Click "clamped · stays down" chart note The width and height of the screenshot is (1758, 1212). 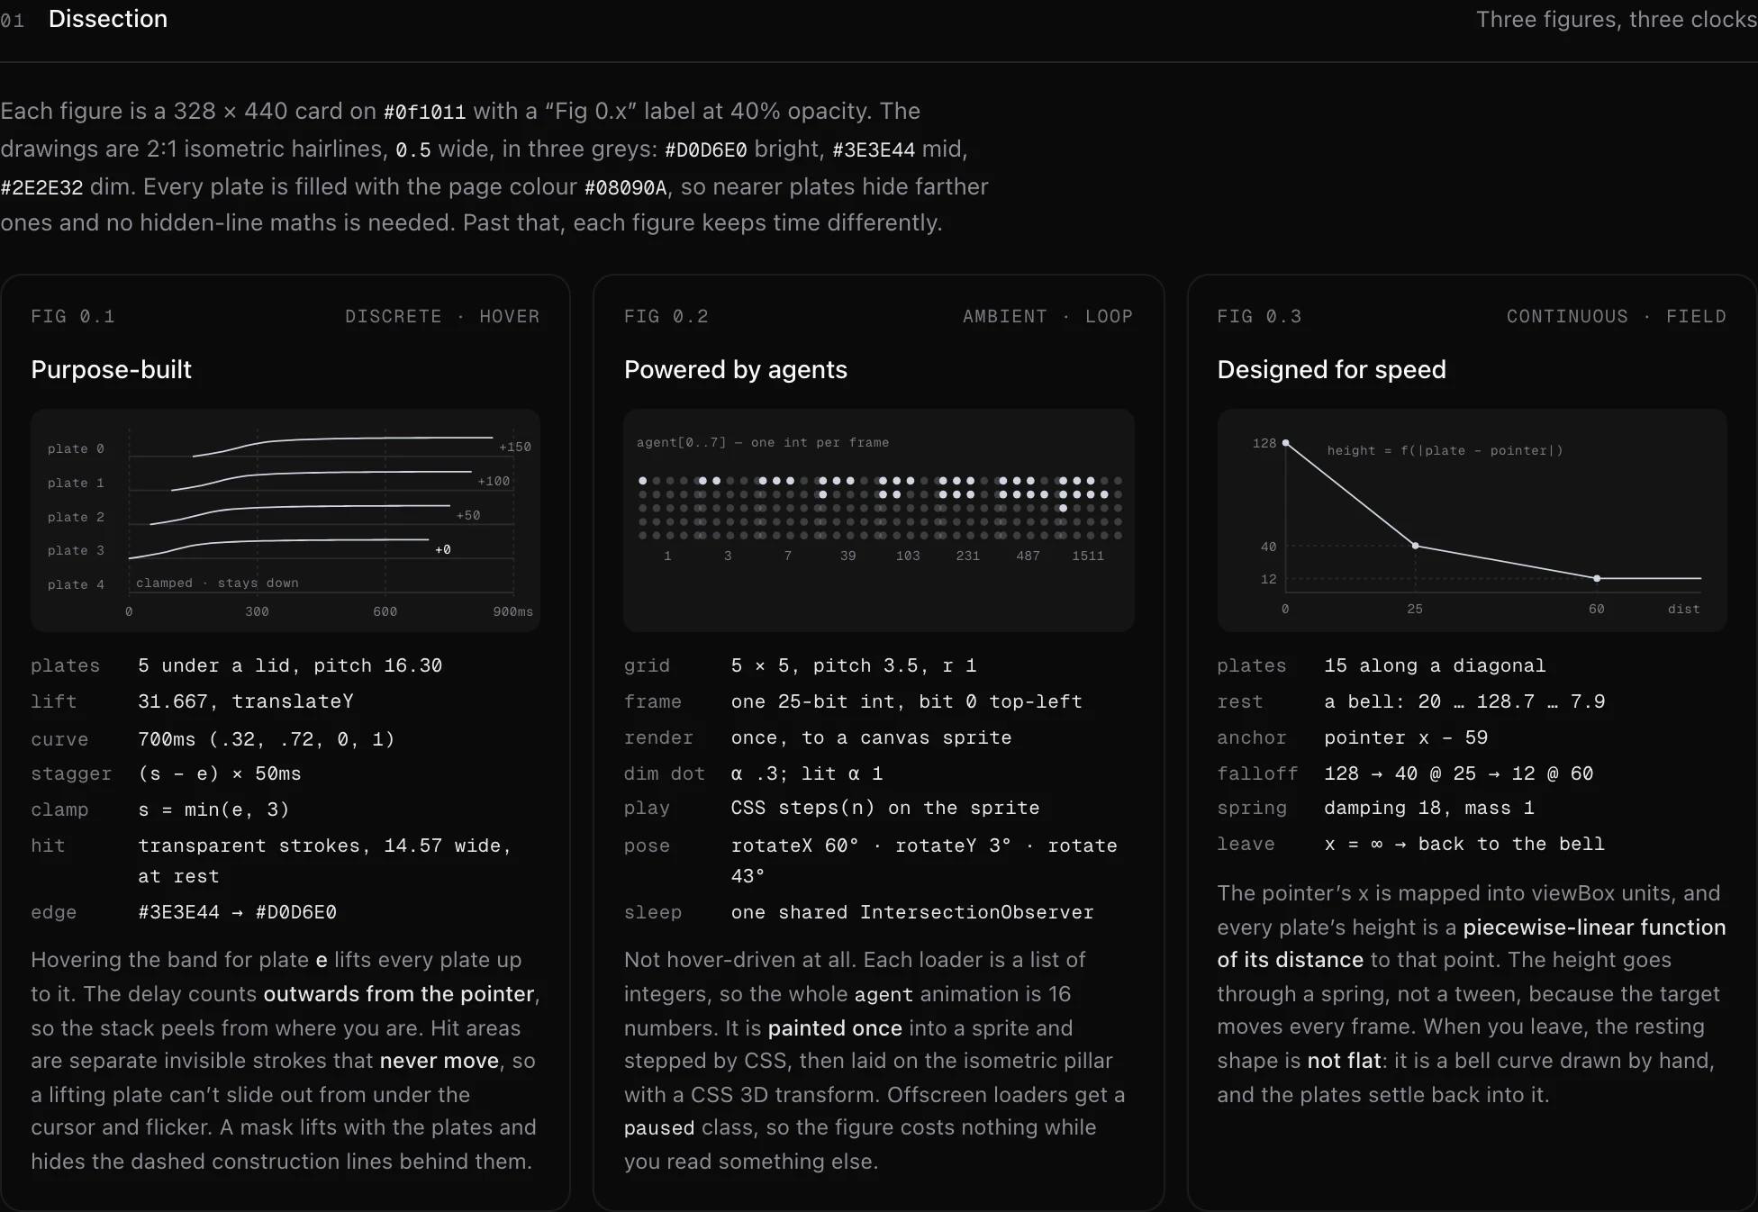tap(217, 583)
